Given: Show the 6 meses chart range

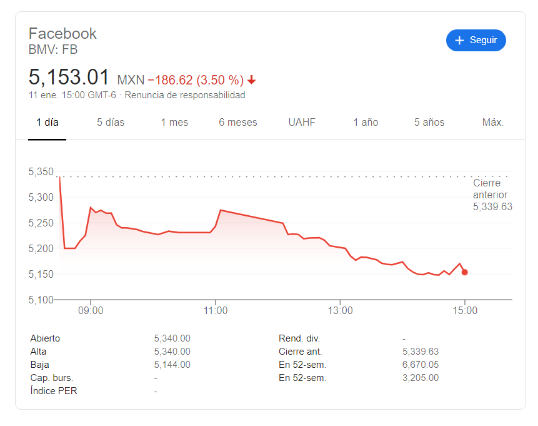Looking at the screenshot, I should pyautogui.click(x=238, y=123).
